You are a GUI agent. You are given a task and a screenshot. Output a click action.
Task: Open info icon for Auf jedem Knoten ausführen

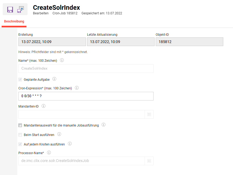(70, 144)
